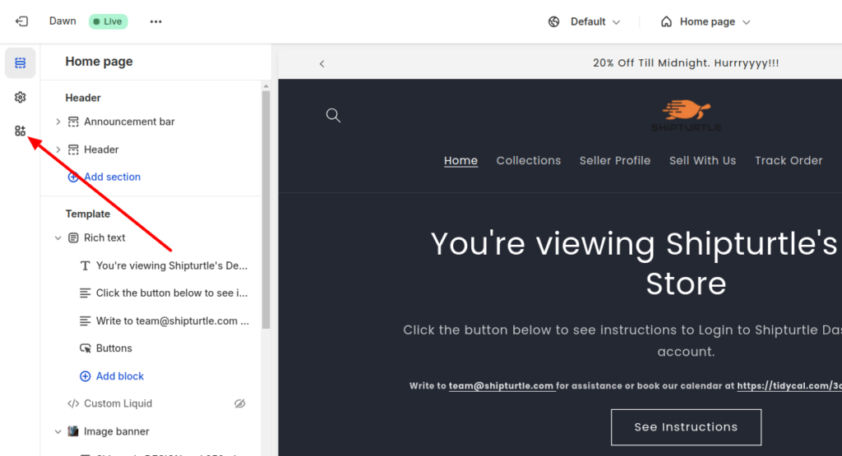842x456 pixels.
Task: Click the Buttons block cursor icon
Action: point(85,348)
